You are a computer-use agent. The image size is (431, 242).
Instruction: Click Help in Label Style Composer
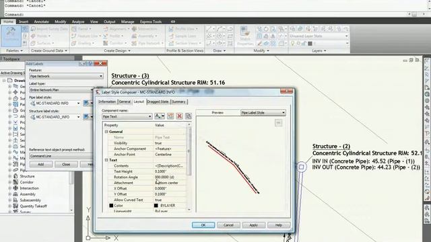279,225
